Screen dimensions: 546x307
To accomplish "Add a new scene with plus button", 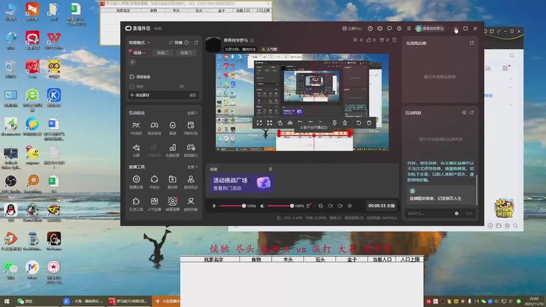I will (x=132, y=63).
